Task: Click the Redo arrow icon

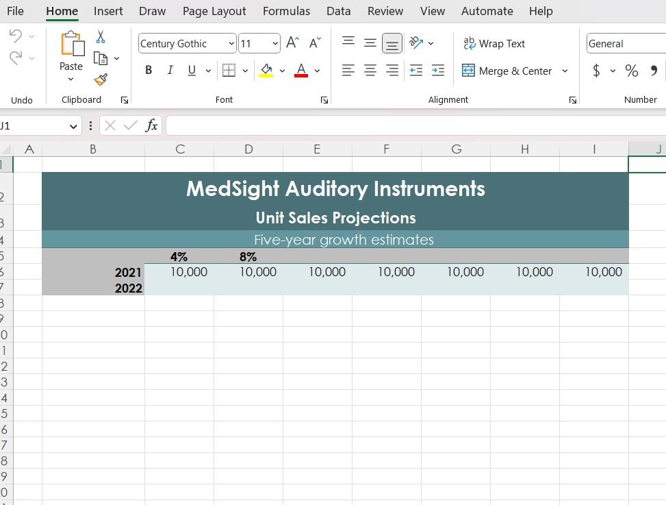Action: (x=16, y=58)
